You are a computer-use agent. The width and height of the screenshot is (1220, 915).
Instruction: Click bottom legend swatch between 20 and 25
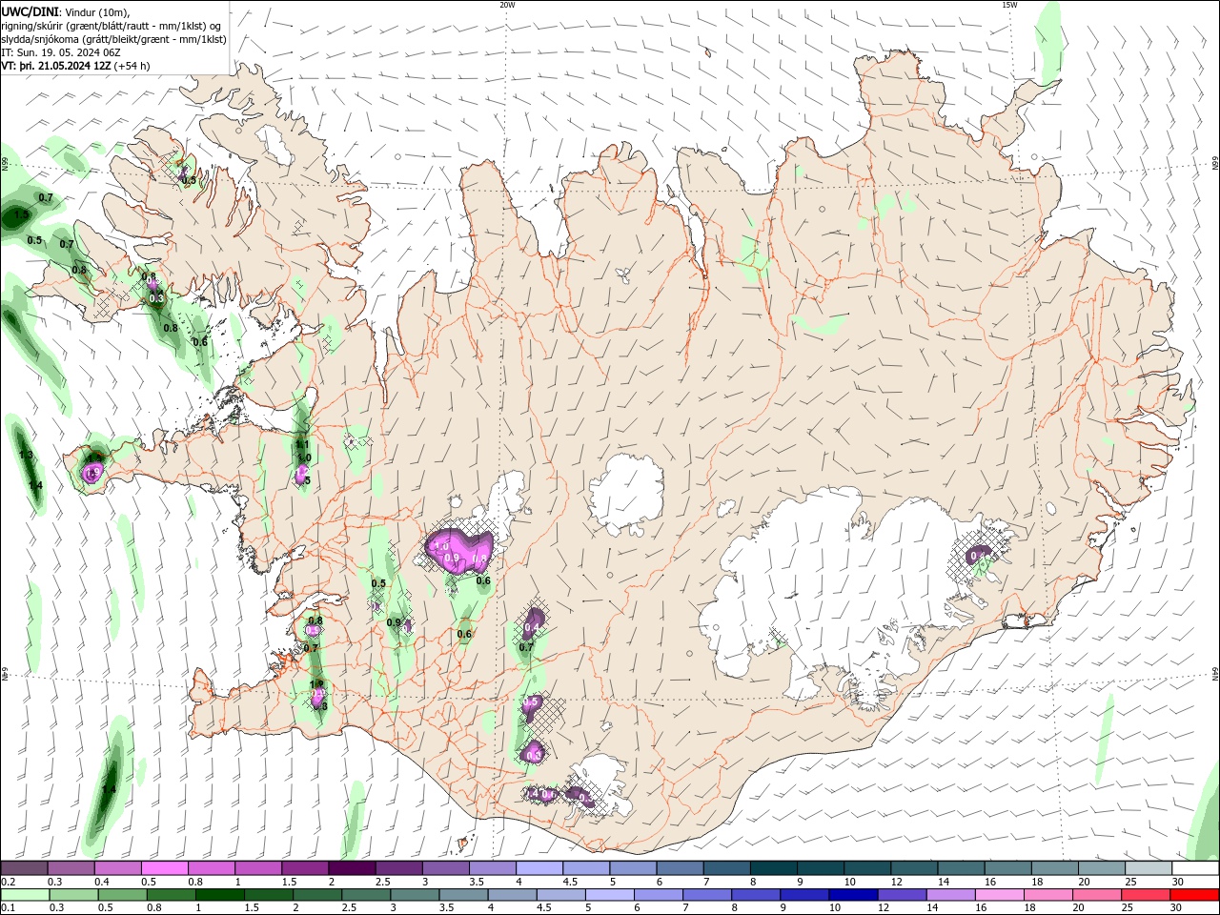coord(1097,894)
